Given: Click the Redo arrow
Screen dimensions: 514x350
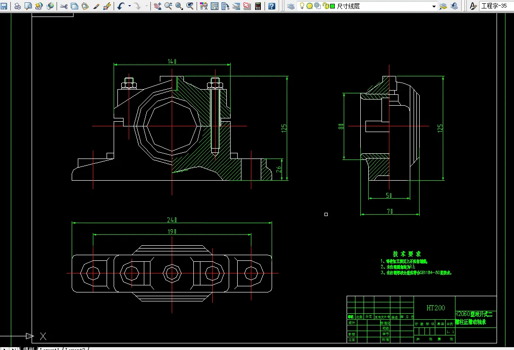Looking at the screenshot, I should [x=138, y=6].
